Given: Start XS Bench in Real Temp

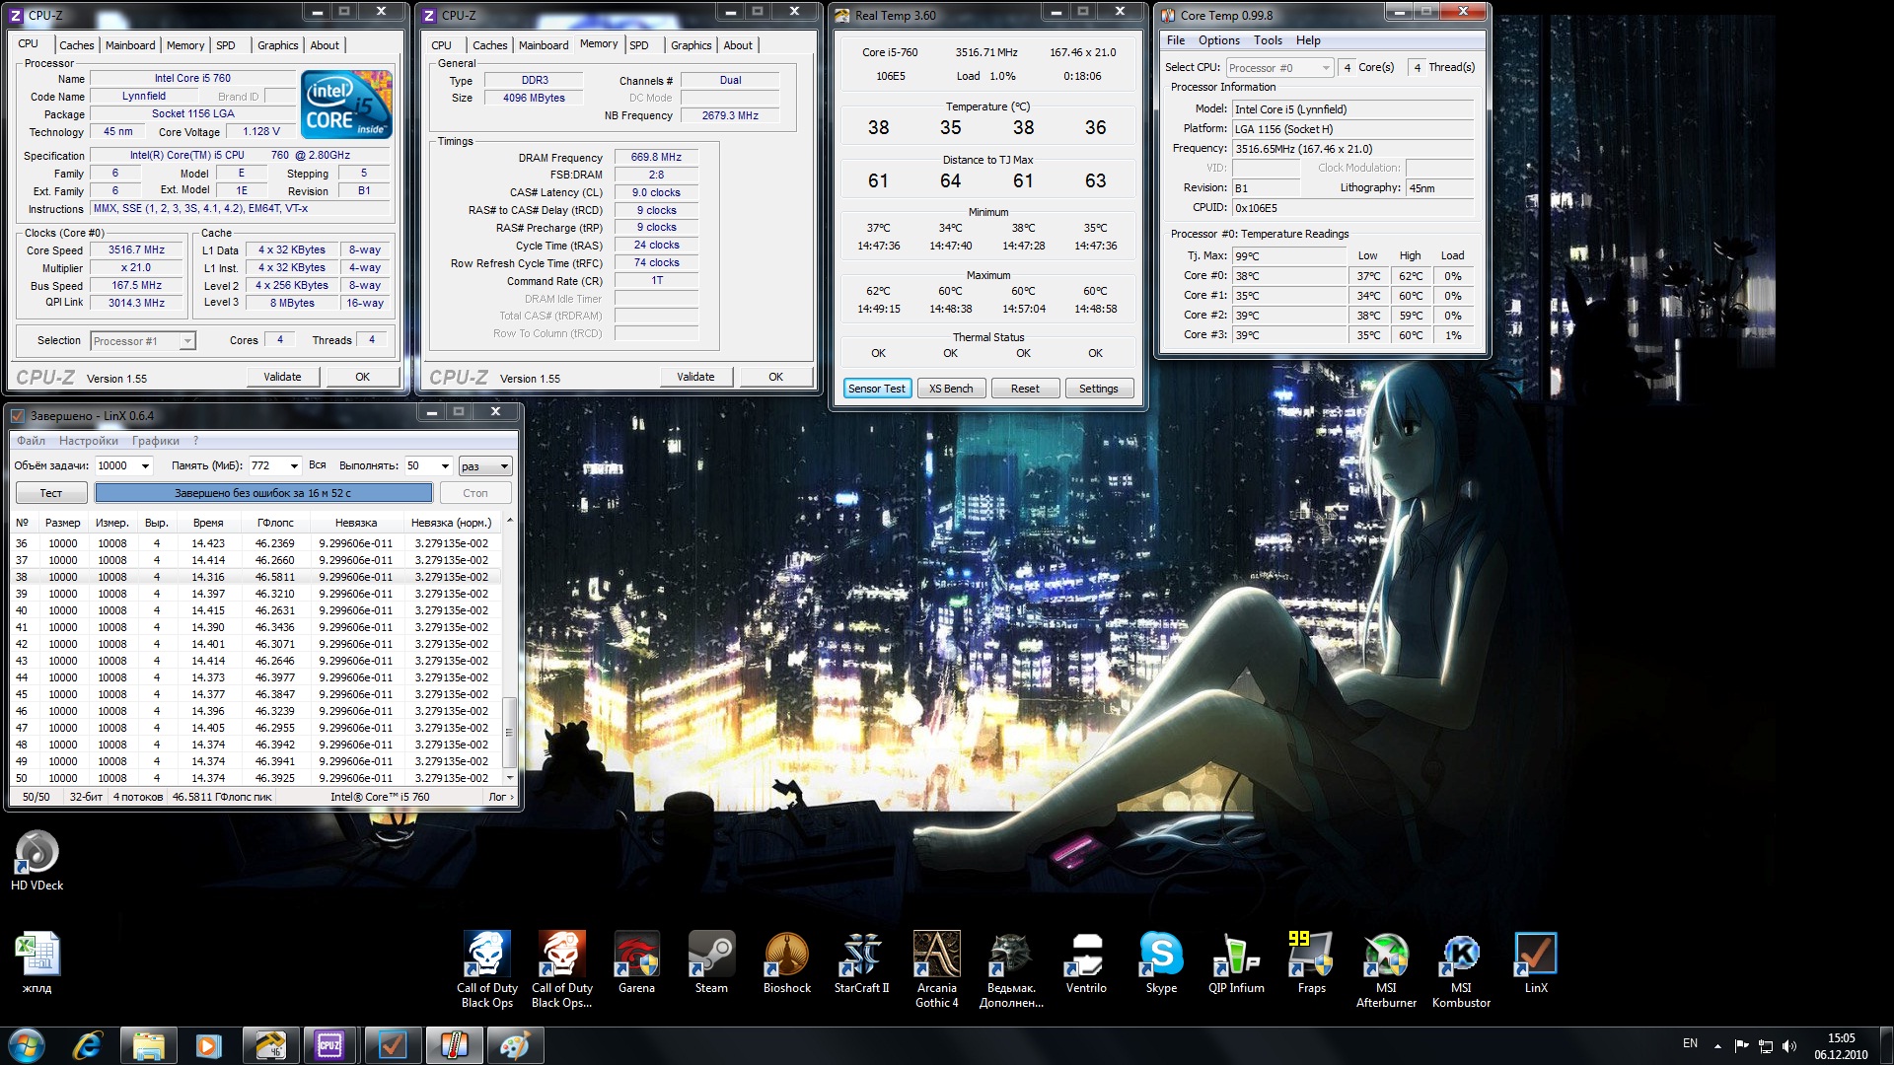Looking at the screenshot, I should [x=950, y=389].
